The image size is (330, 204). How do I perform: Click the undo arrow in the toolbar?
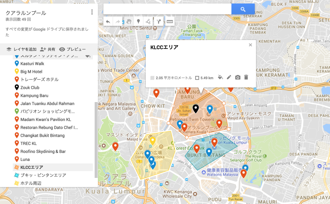pyautogui.click(x=108, y=22)
